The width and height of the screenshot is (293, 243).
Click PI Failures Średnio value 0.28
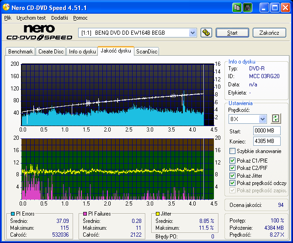tap(137, 221)
